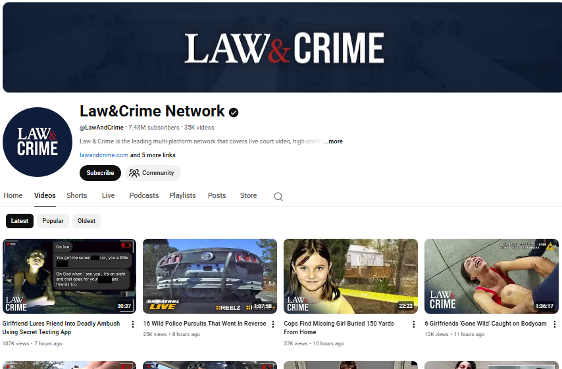Click '107K views • 7 hours ago' text

[32, 343]
